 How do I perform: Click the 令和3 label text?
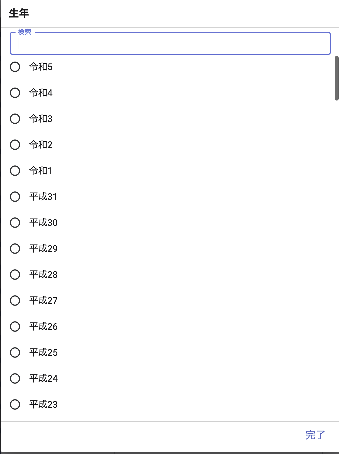pyautogui.click(x=41, y=119)
